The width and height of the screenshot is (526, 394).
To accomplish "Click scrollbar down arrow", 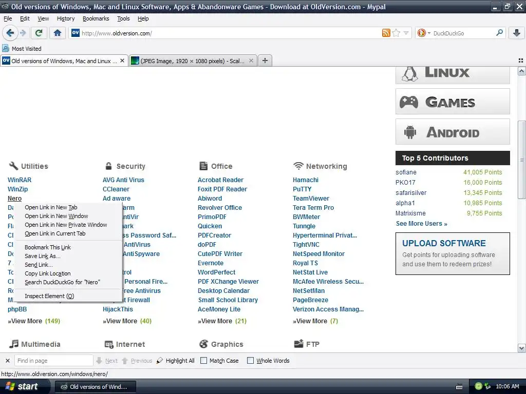I will coord(521,348).
